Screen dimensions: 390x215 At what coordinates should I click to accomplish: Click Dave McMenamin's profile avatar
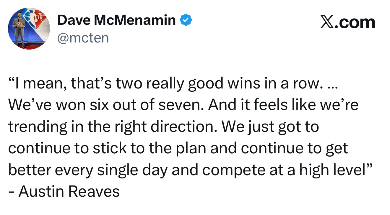[x=29, y=29]
